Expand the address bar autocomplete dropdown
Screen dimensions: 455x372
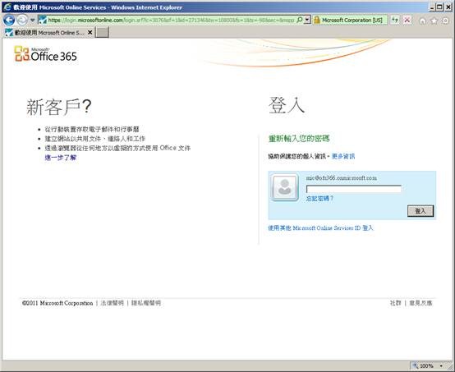(307, 20)
